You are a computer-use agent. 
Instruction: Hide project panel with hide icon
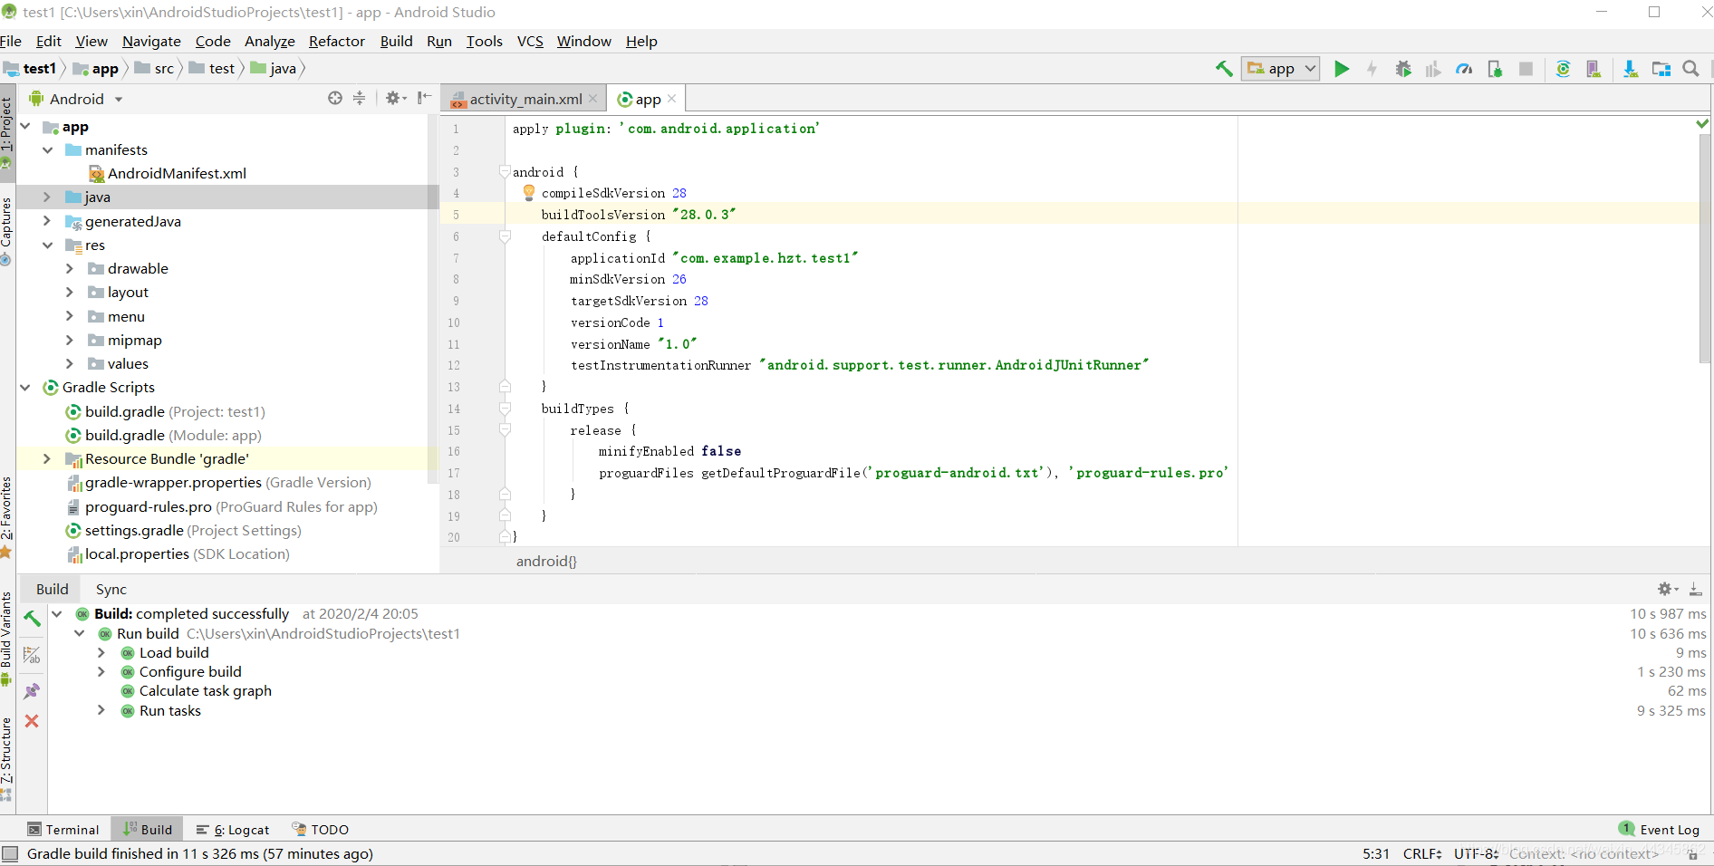click(424, 98)
